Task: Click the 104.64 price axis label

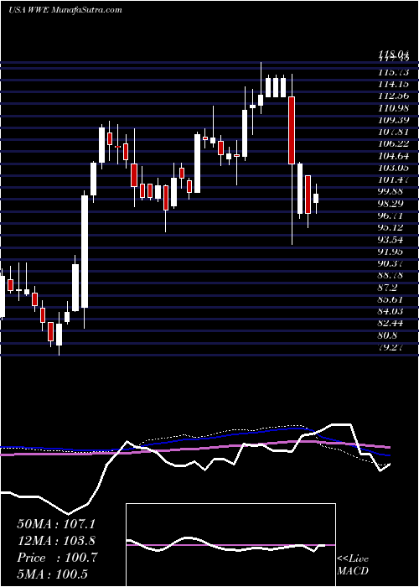Action: point(396,156)
